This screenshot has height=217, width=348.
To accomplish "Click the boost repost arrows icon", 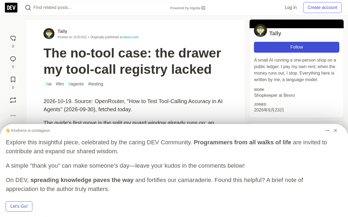I will pyautogui.click(x=13, y=100).
